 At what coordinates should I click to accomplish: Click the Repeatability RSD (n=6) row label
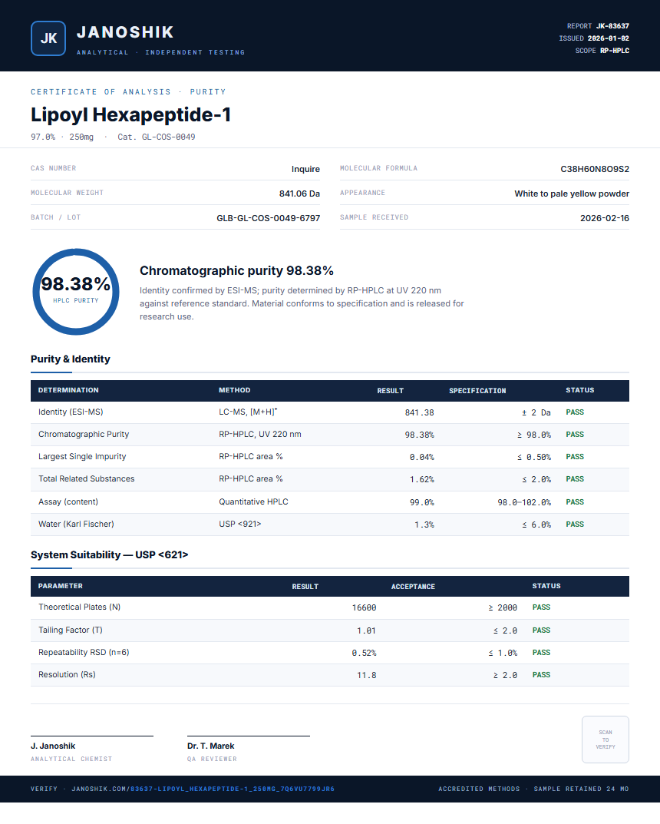click(84, 652)
